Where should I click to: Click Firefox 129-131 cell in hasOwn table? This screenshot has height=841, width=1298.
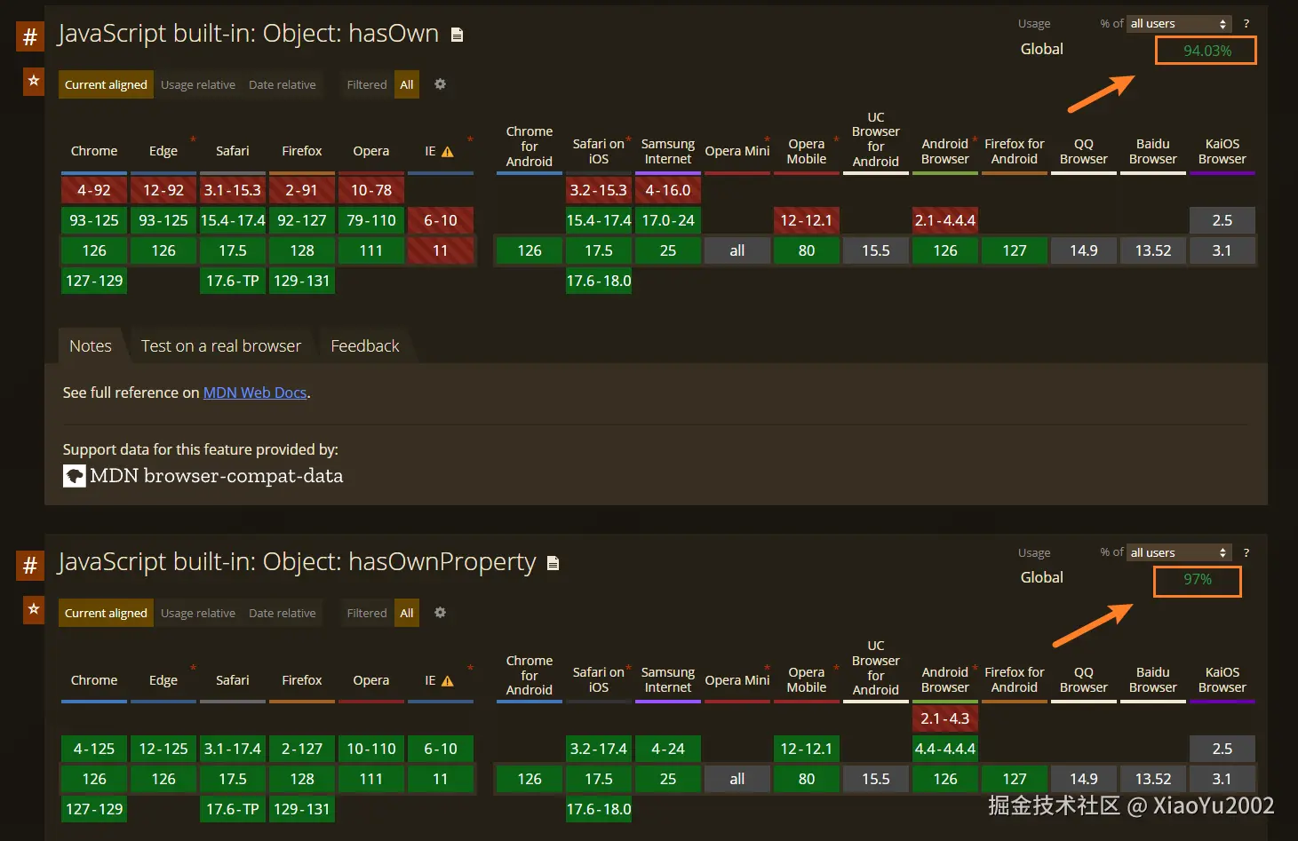(x=302, y=281)
